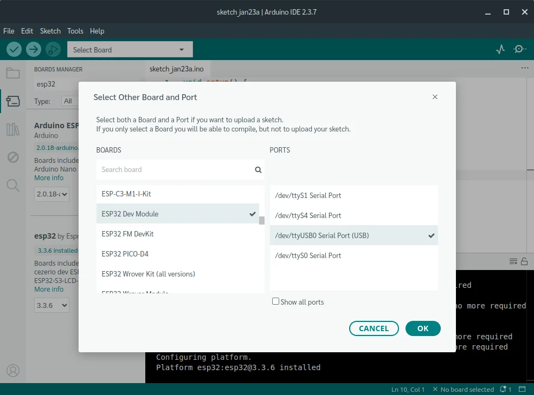Image resolution: width=534 pixels, height=395 pixels.
Task: Select /dev/ttyUSB0 Serial Port (USB)
Action: coord(347,235)
